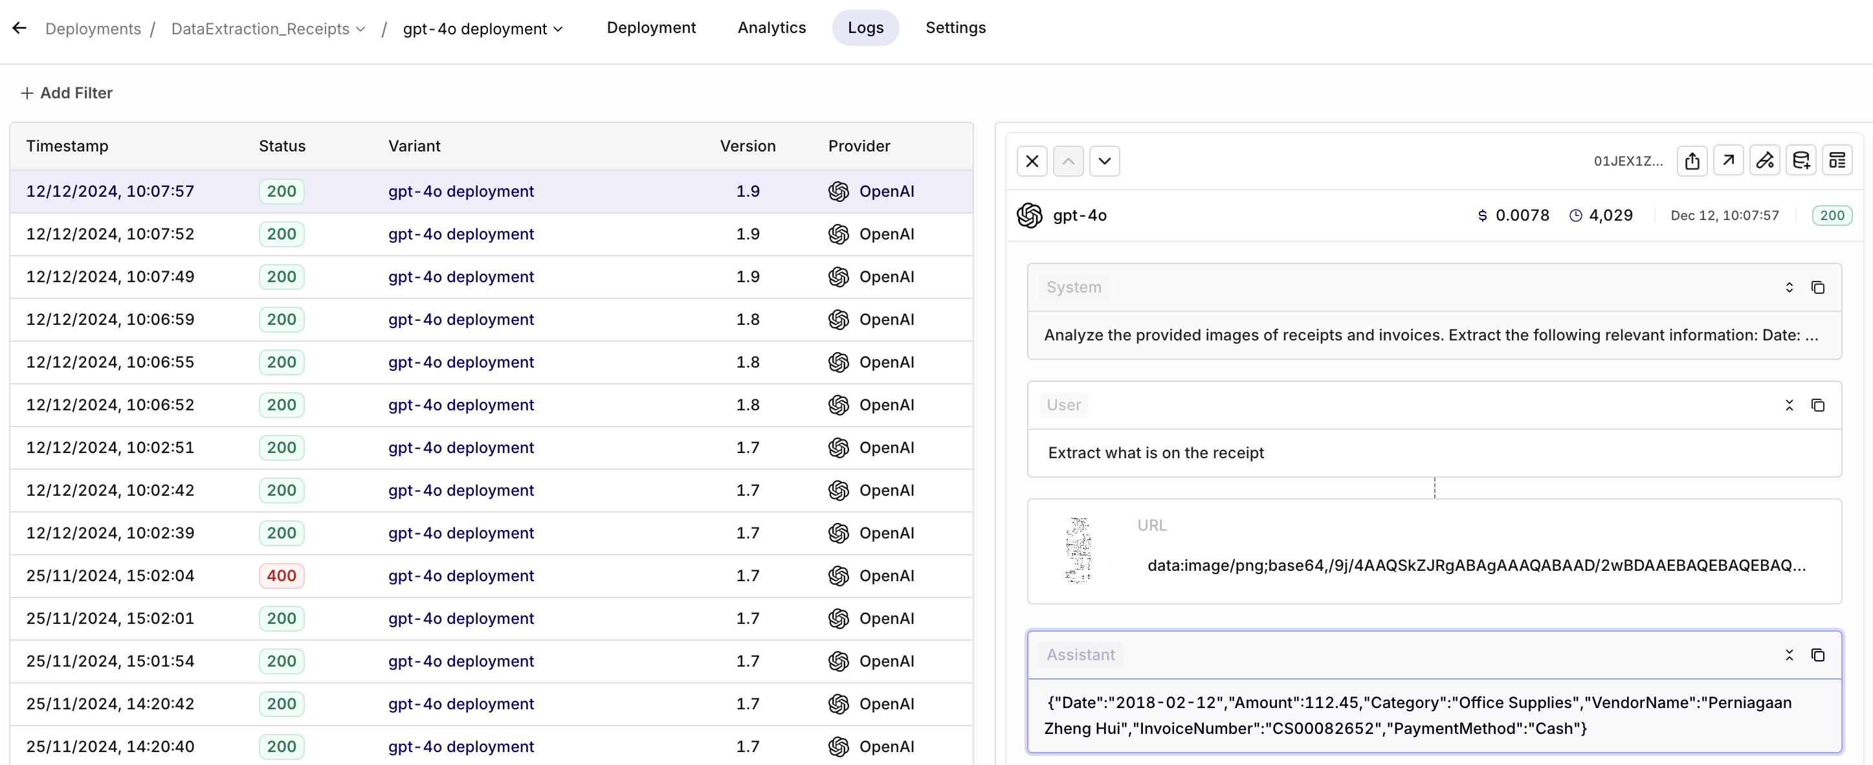Open the Settings tab

[955, 28]
